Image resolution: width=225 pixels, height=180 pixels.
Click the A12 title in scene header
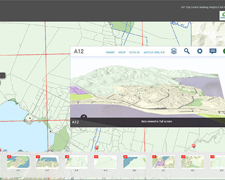79,52
